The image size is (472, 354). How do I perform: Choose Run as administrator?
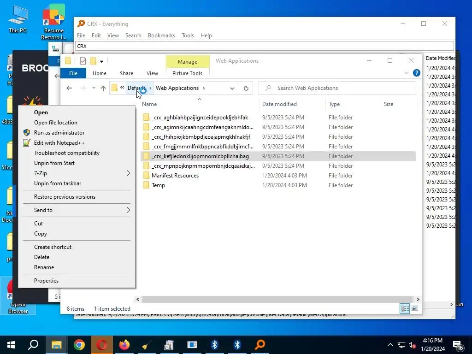click(77, 132)
